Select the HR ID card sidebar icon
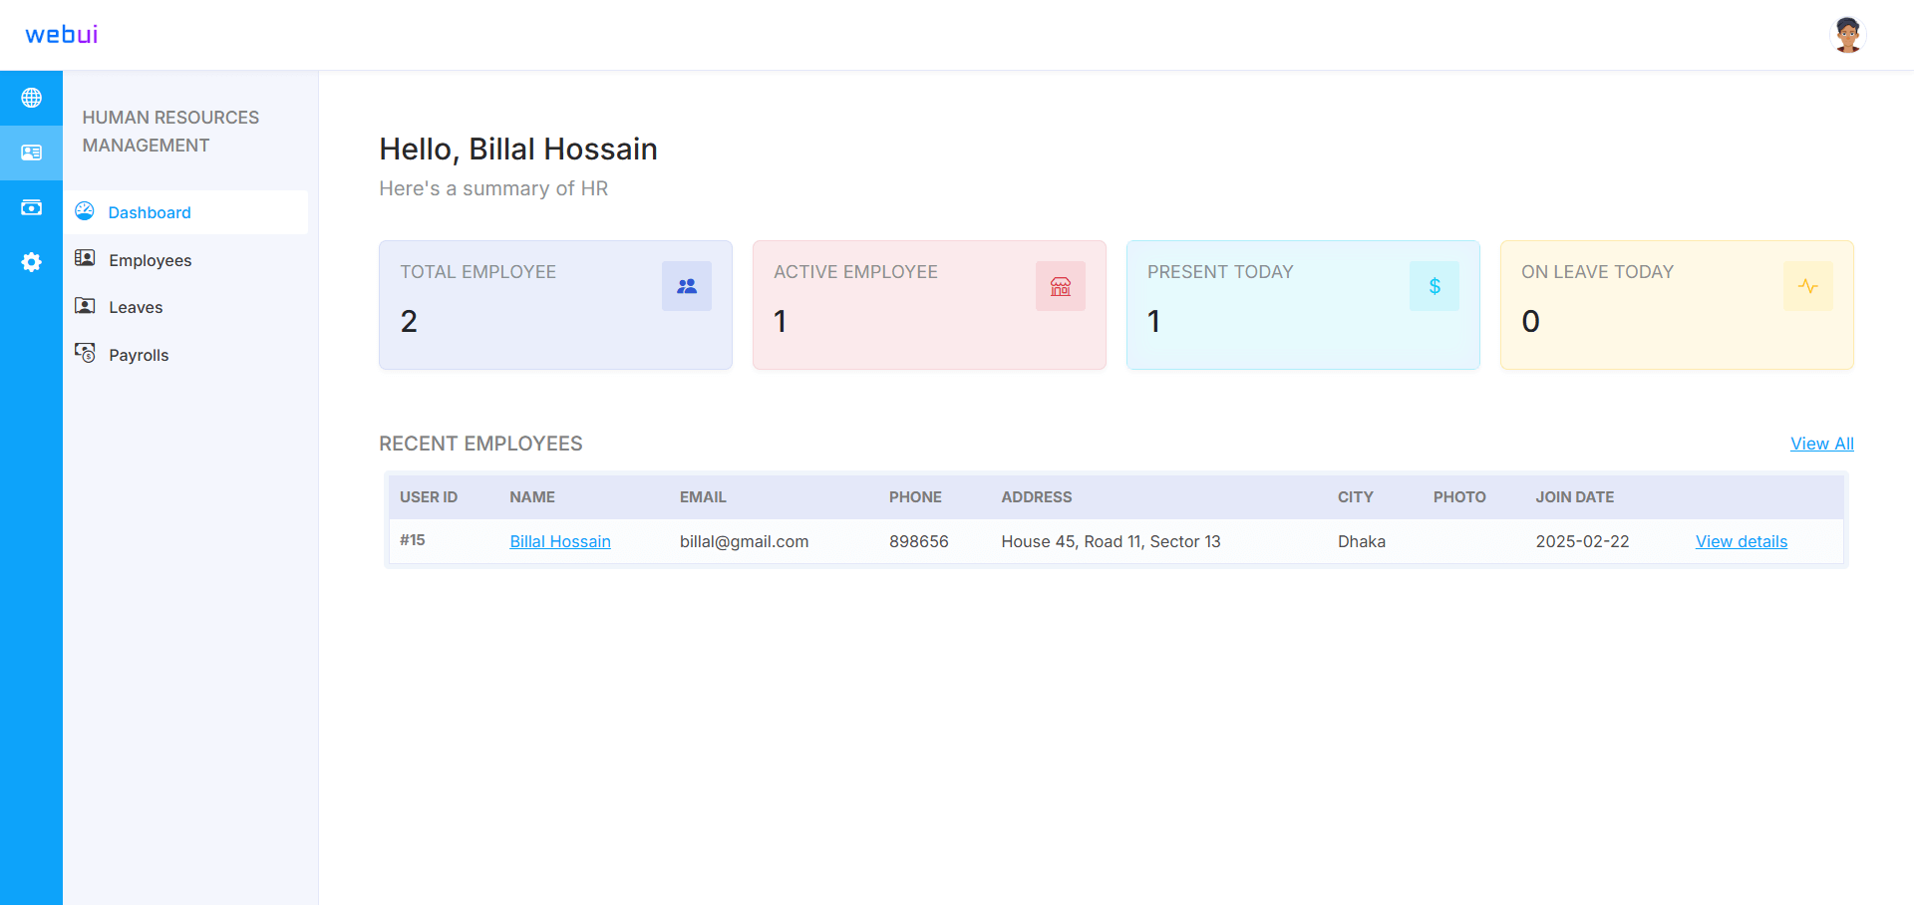1914x909 pixels. pos(31,152)
